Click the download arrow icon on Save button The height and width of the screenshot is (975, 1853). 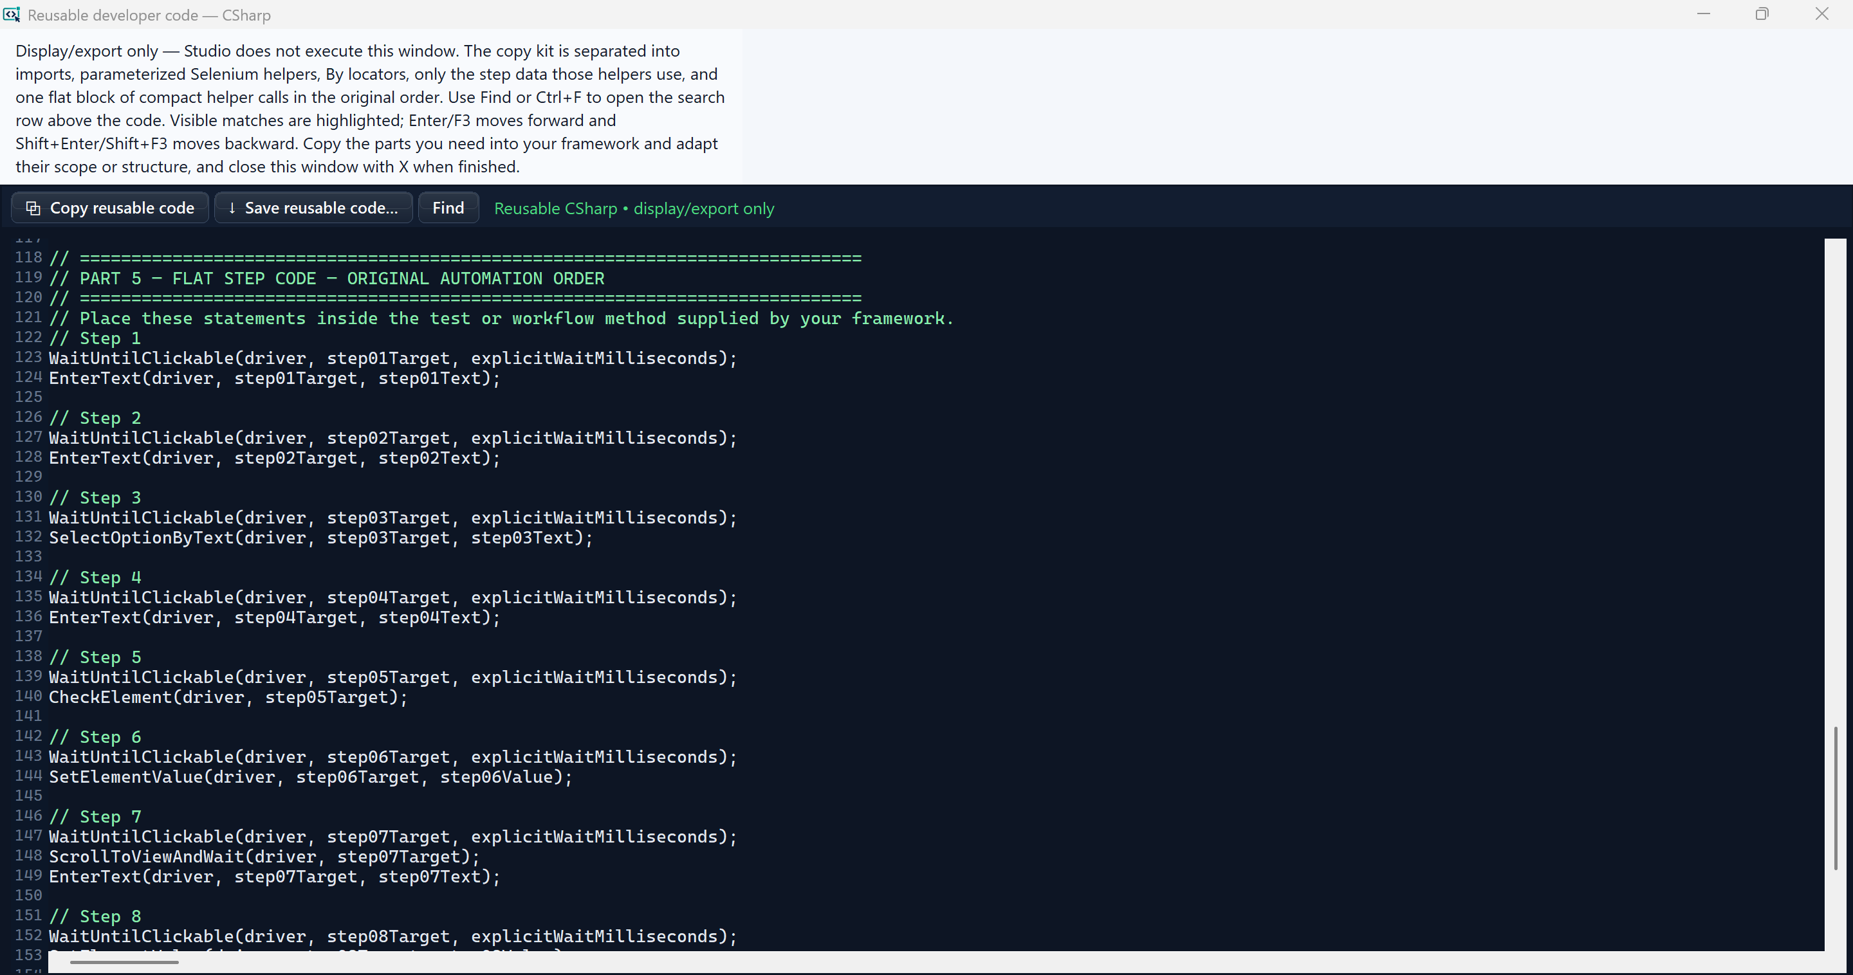pos(232,208)
